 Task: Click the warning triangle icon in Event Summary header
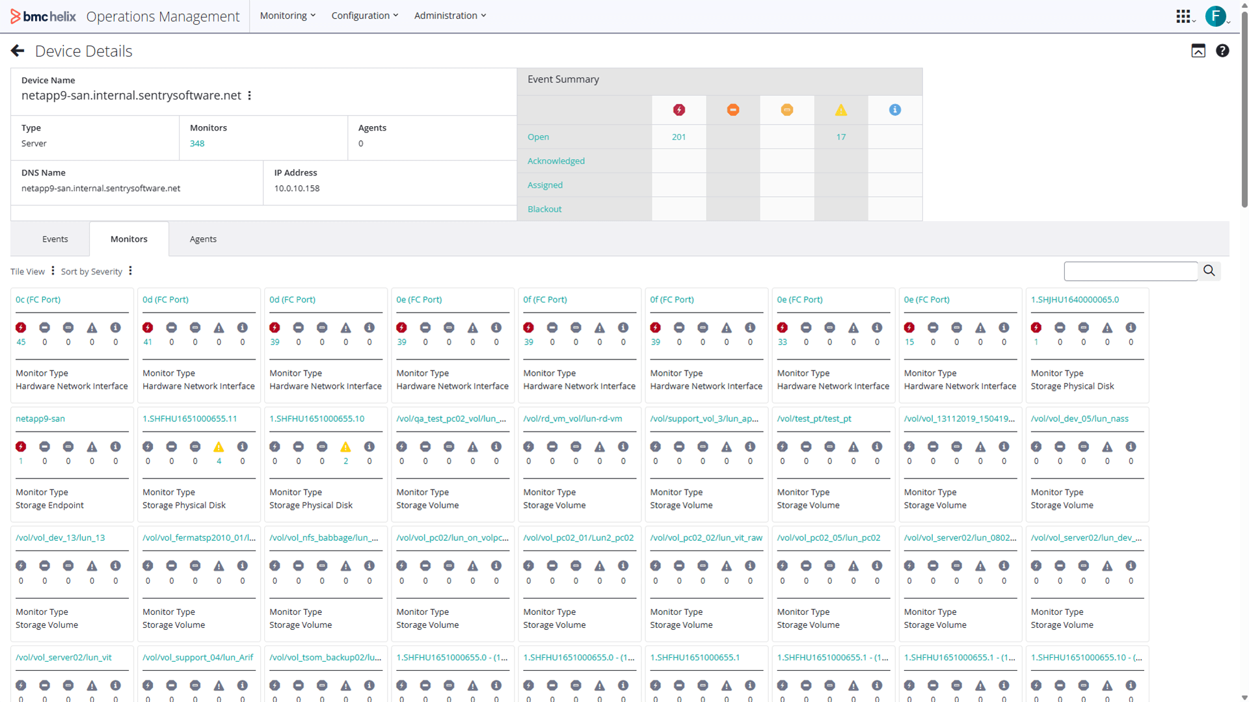point(840,110)
